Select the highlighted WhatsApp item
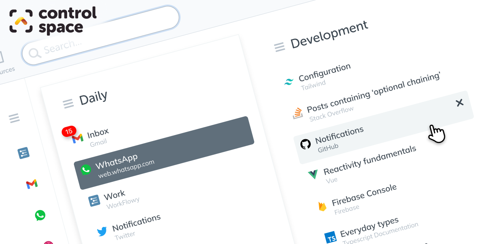488x244 pixels. pos(164,153)
